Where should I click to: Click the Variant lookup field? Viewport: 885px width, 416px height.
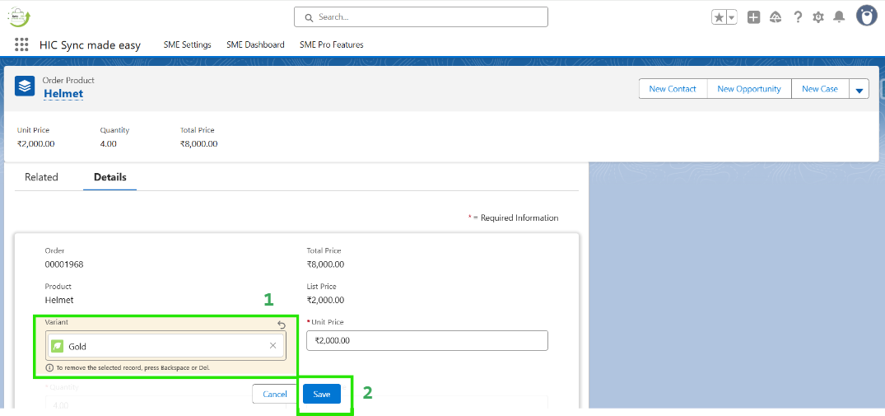tap(166, 346)
